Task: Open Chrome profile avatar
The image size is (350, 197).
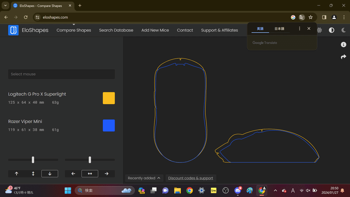Action: click(x=334, y=17)
